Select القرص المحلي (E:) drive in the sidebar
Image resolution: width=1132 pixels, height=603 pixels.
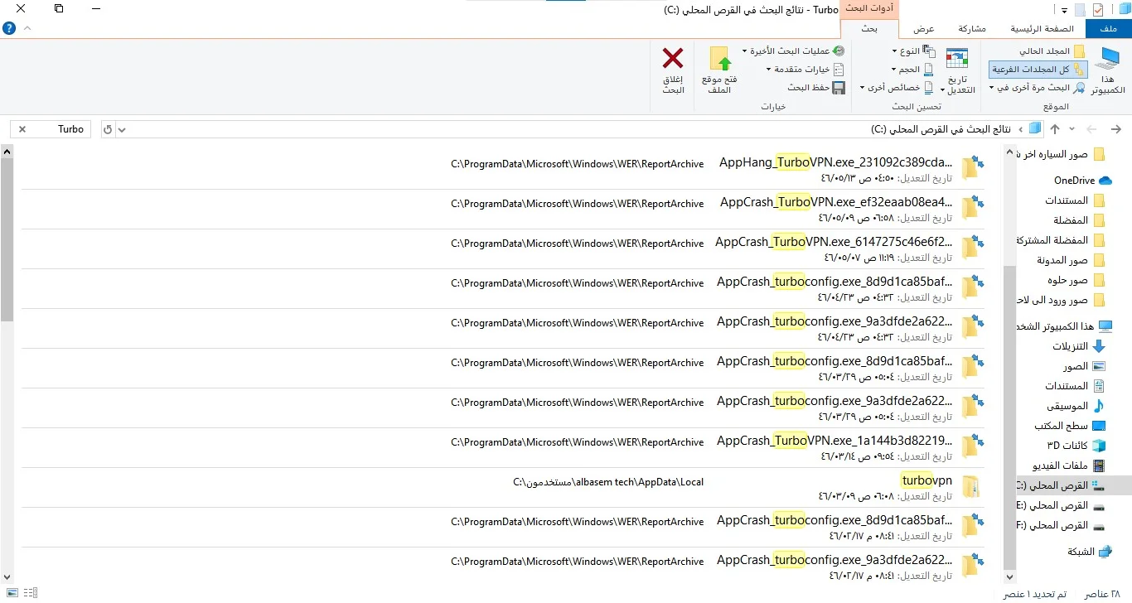(1060, 505)
